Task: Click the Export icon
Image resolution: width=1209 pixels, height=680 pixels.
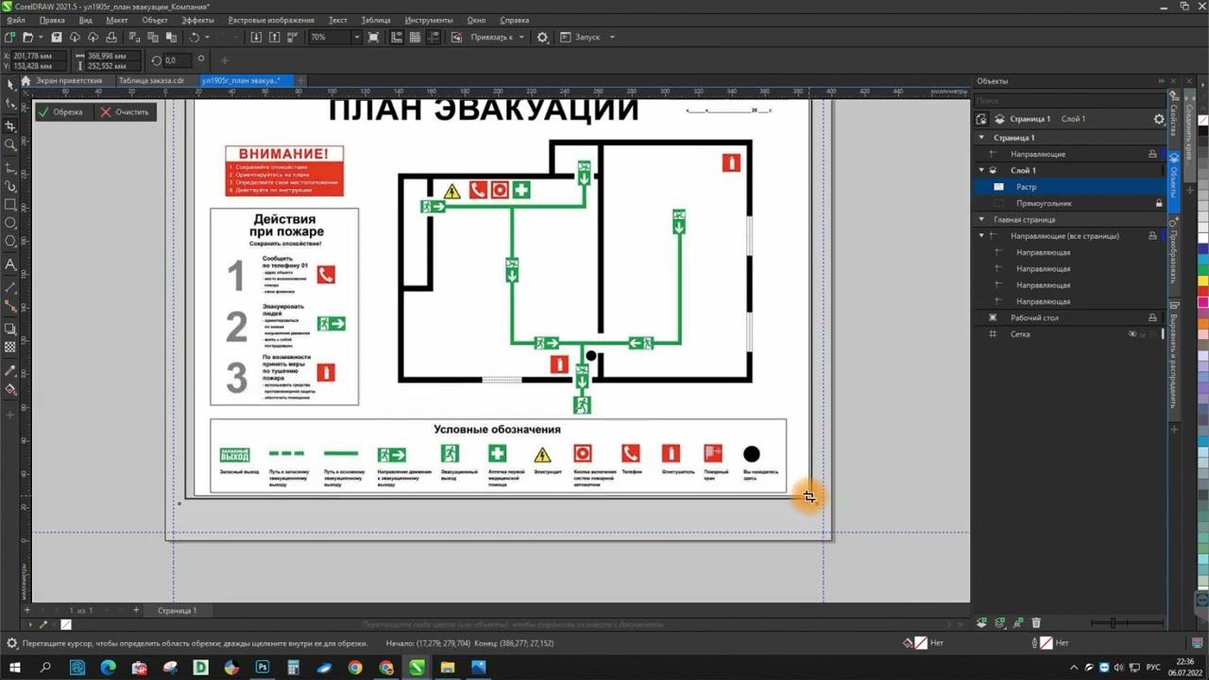Action: point(274,37)
